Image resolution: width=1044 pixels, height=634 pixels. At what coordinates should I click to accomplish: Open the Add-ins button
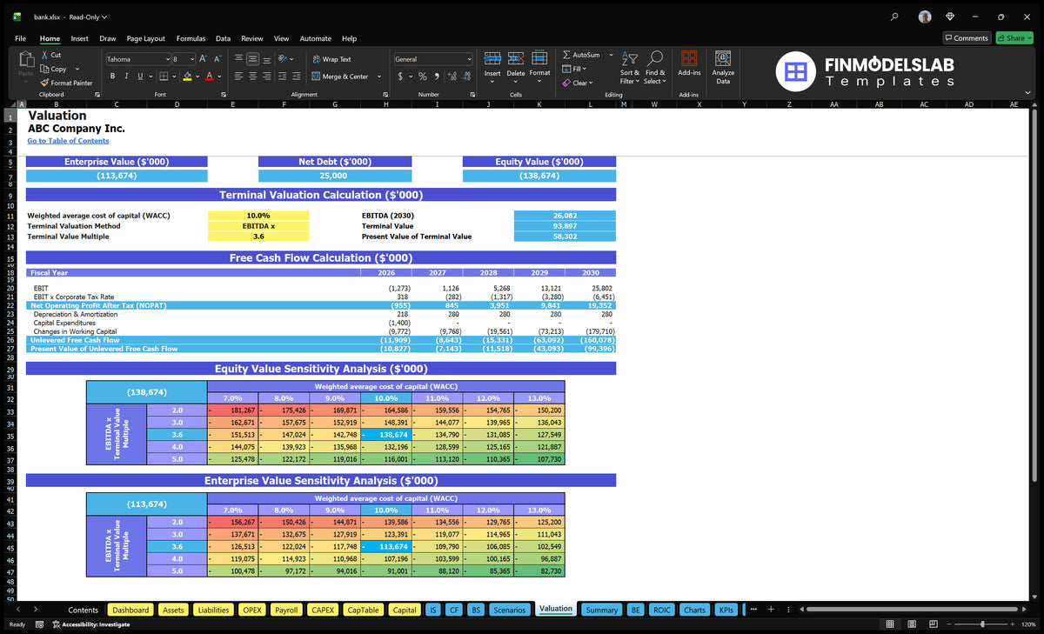point(689,64)
